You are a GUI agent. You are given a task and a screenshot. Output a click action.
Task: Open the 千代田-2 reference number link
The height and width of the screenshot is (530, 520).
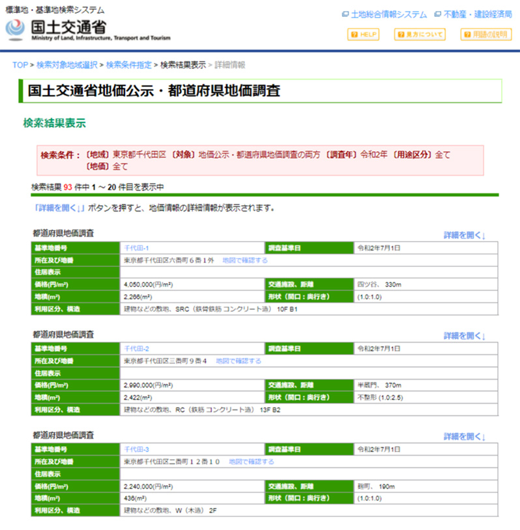[137, 349]
